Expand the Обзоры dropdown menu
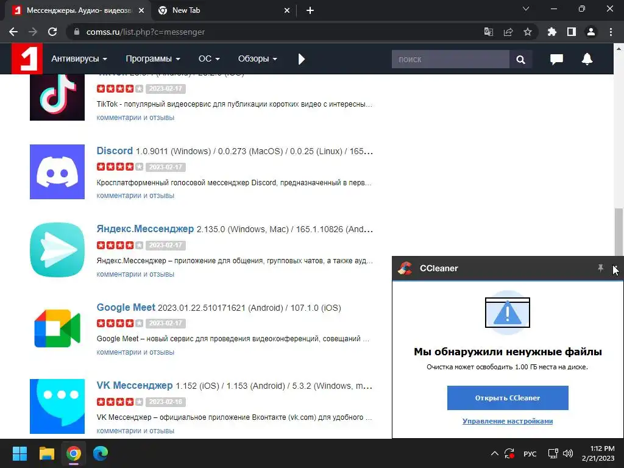 [258, 59]
